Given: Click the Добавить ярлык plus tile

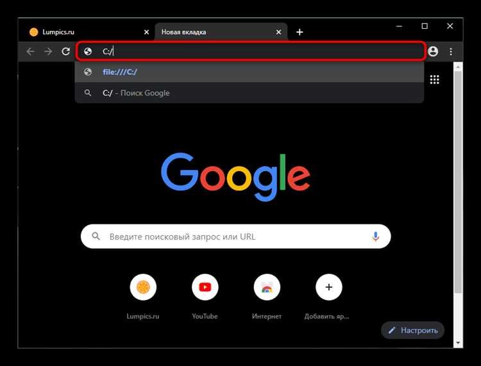Looking at the screenshot, I should (x=329, y=287).
